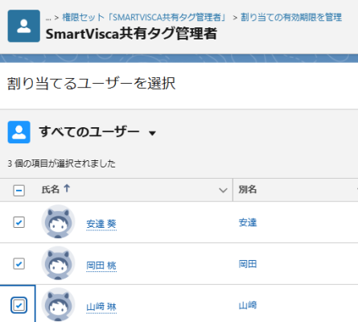Click alias link 山﨑
The width and height of the screenshot is (358, 322).
tap(248, 305)
